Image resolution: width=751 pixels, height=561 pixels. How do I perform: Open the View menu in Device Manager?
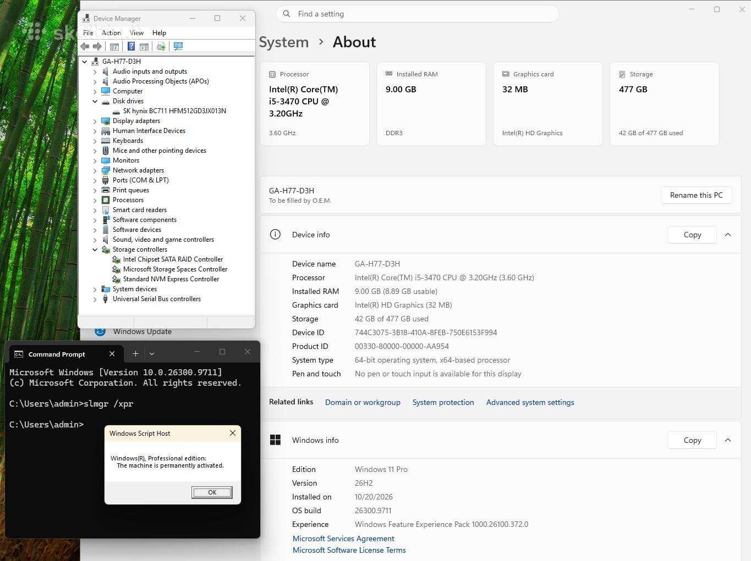pyautogui.click(x=136, y=33)
